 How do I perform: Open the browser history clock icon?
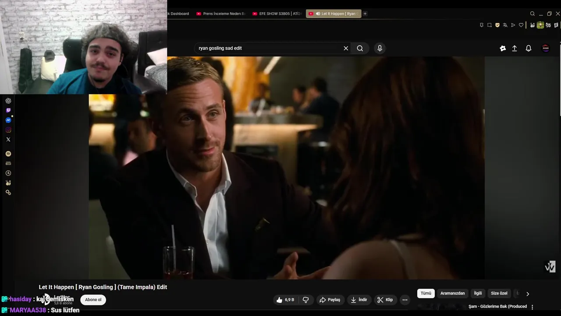8,173
